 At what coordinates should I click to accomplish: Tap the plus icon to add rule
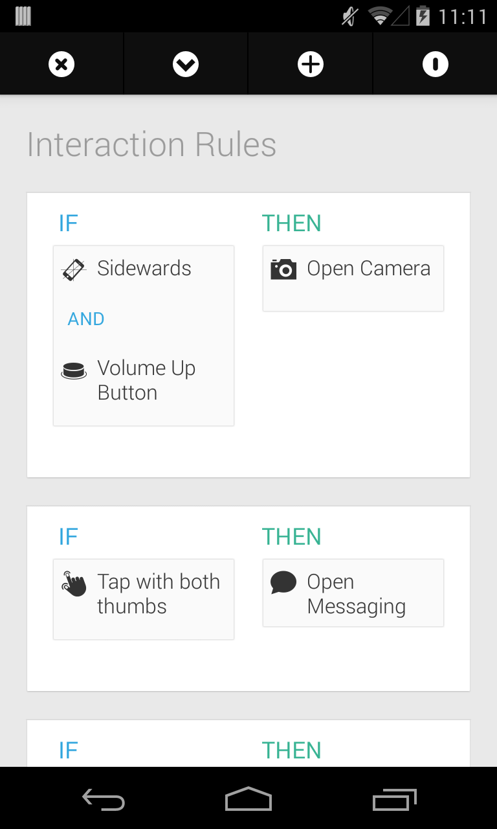[311, 64]
